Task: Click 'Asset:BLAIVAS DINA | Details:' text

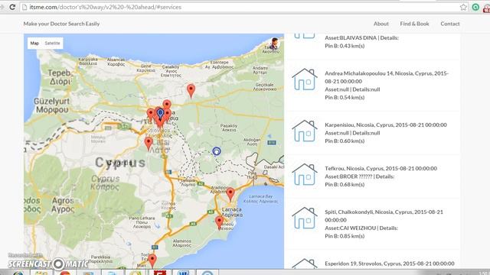Action: click(x=361, y=38)
